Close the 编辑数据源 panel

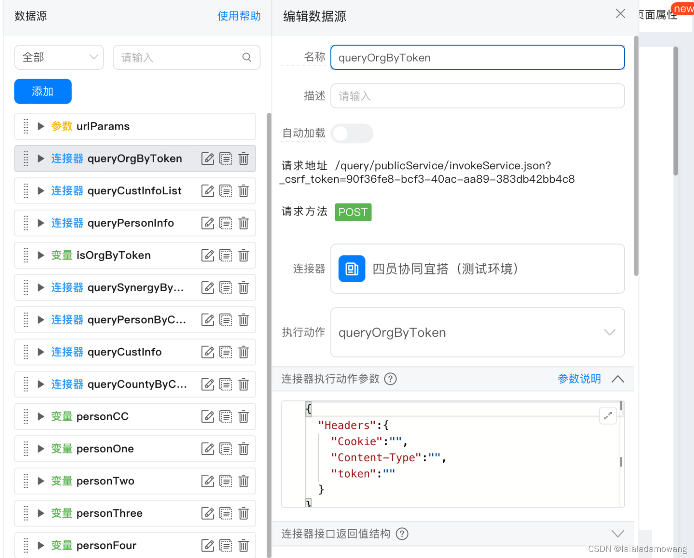620,14
